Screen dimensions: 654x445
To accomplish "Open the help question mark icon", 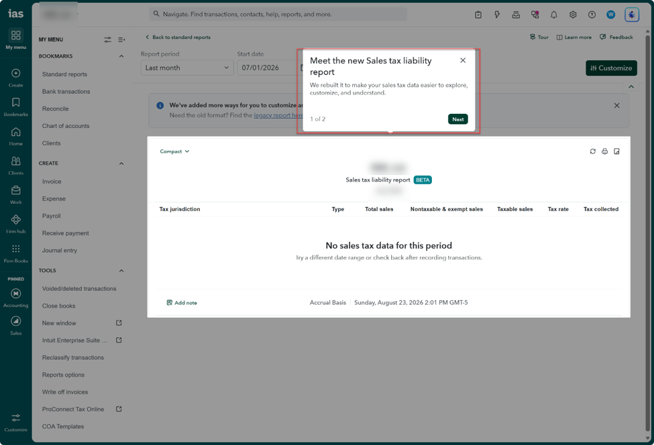I will pos(592,15).
